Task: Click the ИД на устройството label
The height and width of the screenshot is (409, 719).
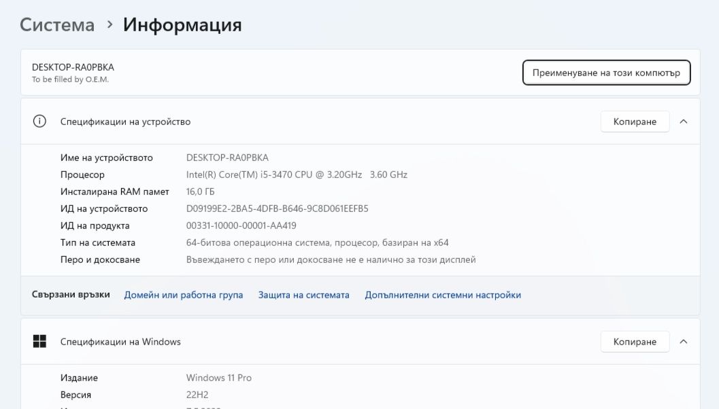Action: click(x=104, y=209)
